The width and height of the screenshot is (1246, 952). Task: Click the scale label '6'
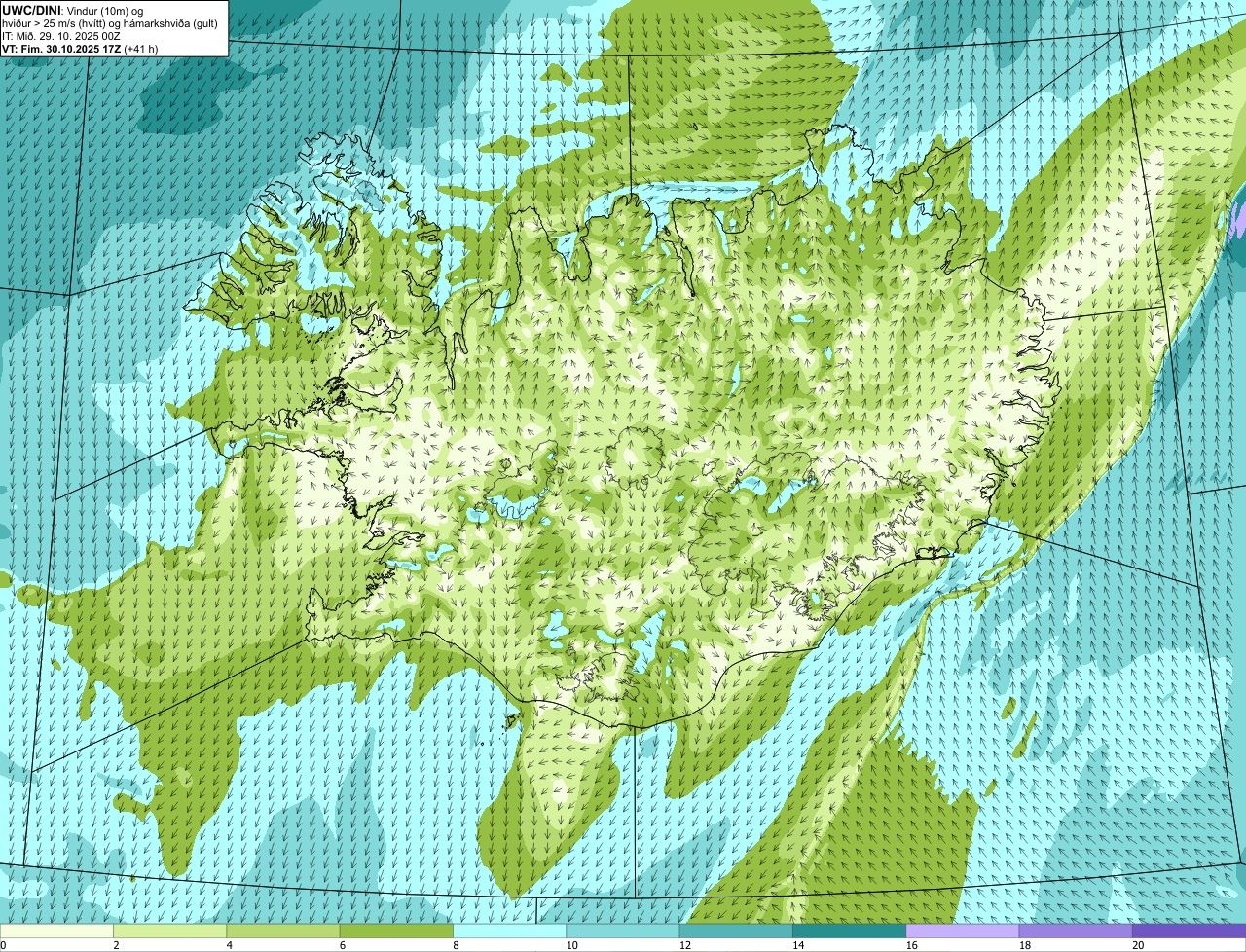click(x=342, y=945)
